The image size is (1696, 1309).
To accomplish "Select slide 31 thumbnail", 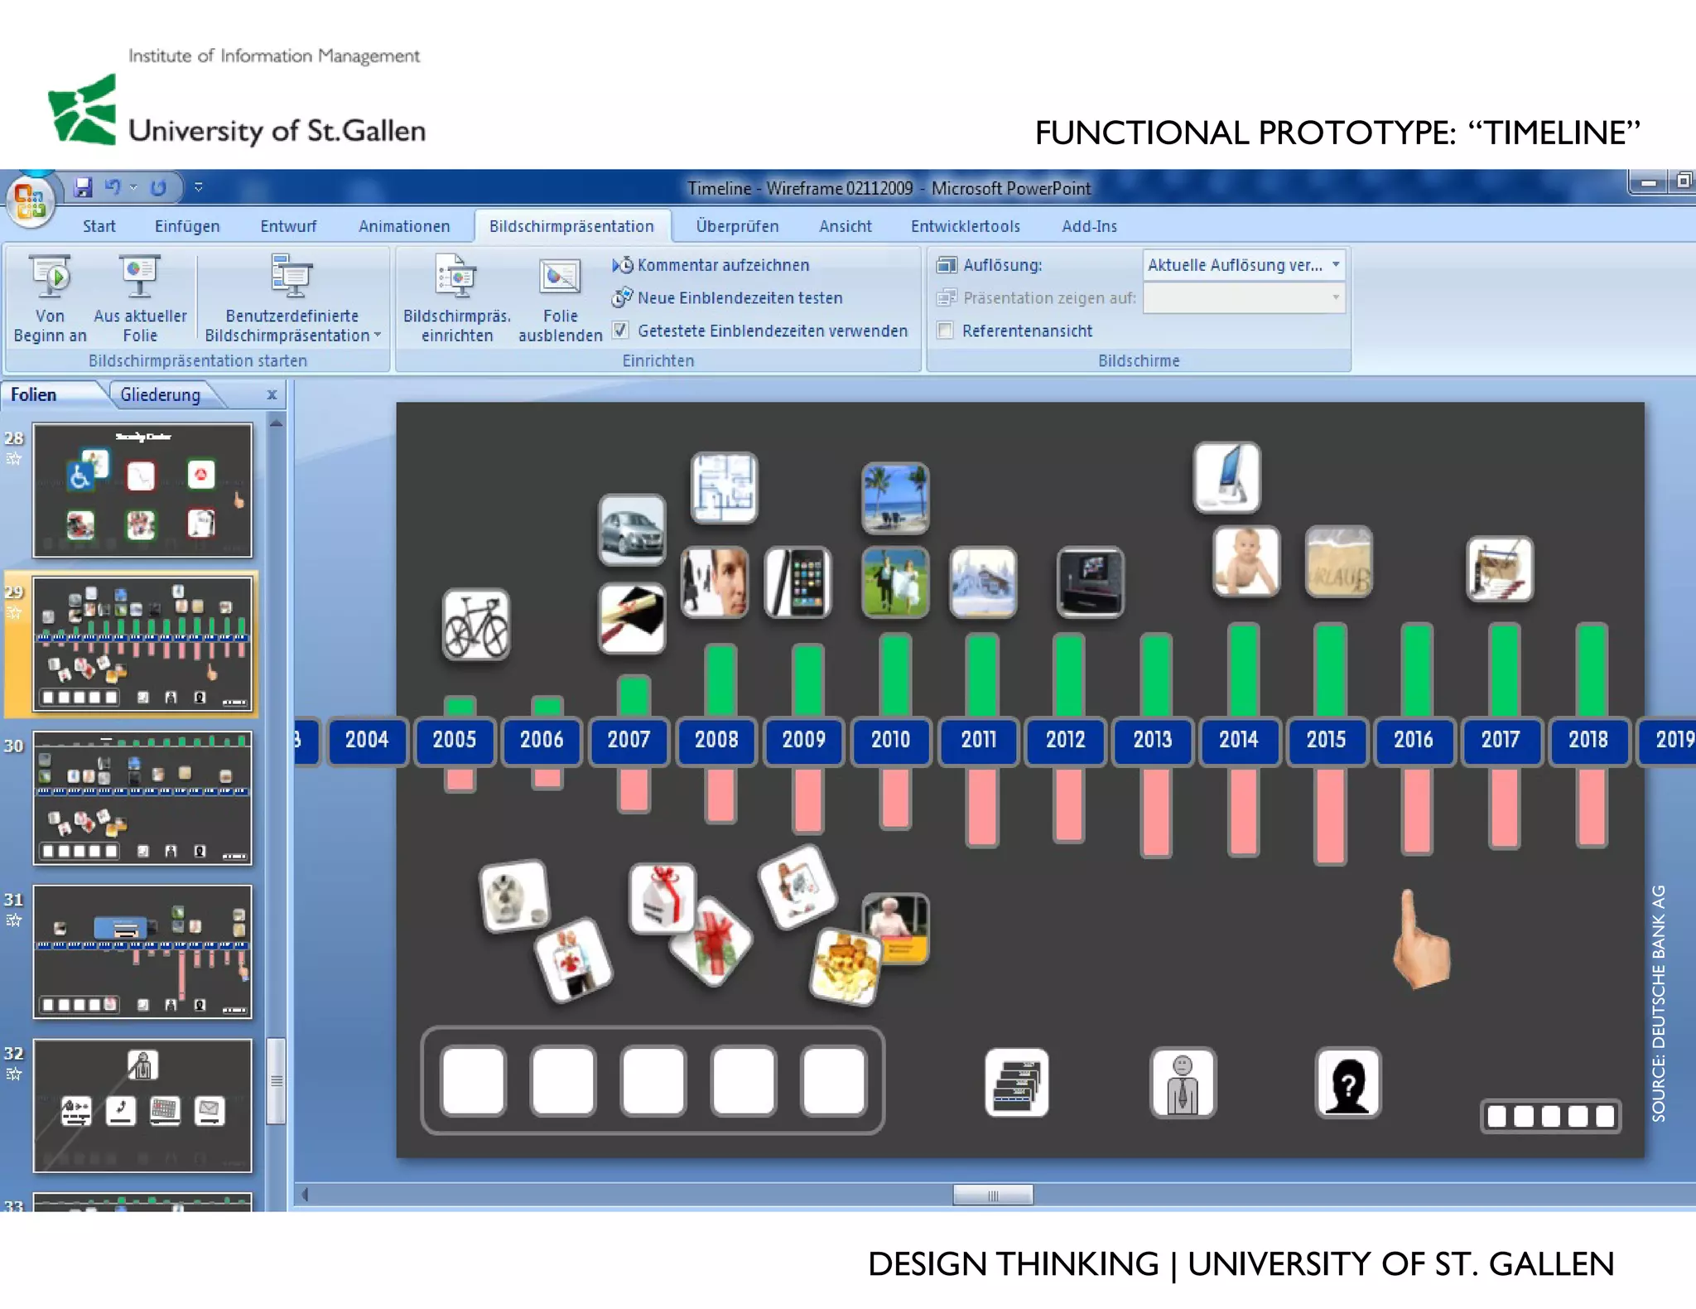I will coord(142,952).
